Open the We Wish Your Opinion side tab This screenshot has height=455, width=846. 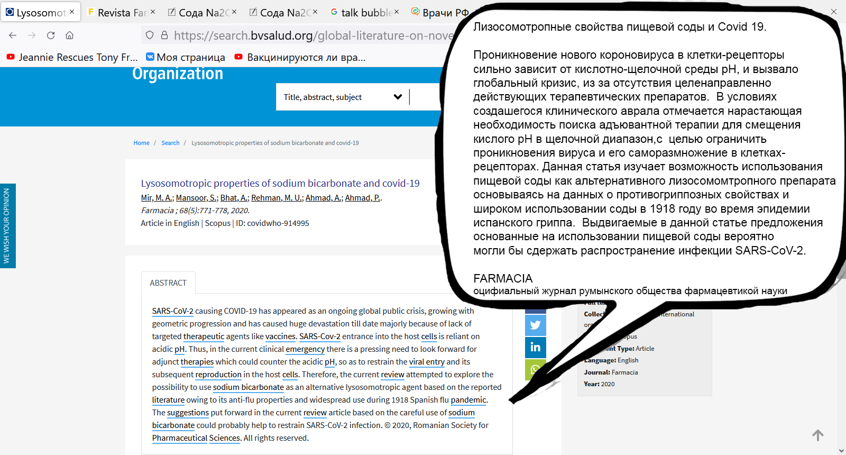[x=7, y=226]
